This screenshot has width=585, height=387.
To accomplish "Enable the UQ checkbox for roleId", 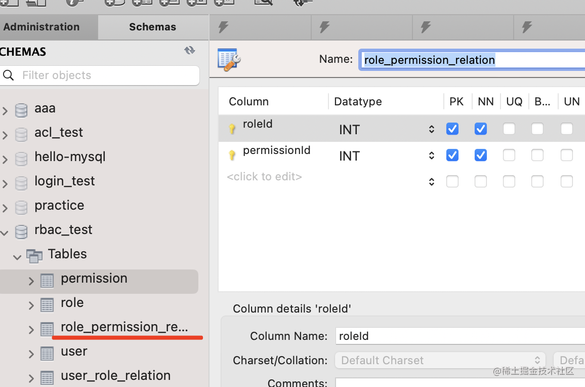I will pyautogui.click(x=509, y=129).
